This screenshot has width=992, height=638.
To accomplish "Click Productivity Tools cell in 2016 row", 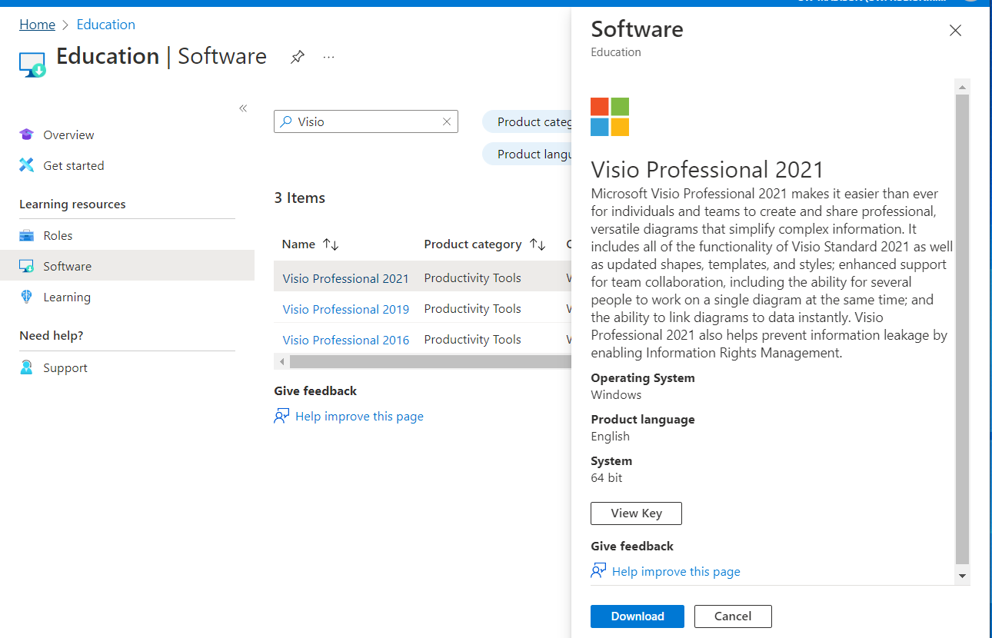I will pyautogui.click(x=472, y=340).
